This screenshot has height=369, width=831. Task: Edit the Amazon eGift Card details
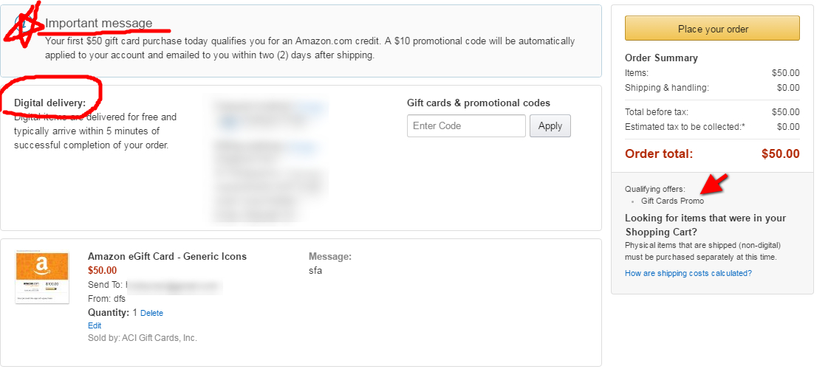(95, 325)
